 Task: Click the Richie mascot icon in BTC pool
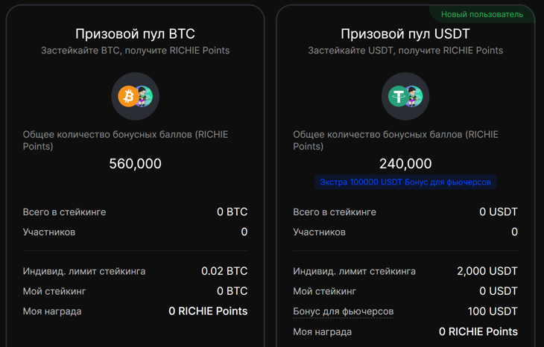pyautogui.click(x=144, y=96)
